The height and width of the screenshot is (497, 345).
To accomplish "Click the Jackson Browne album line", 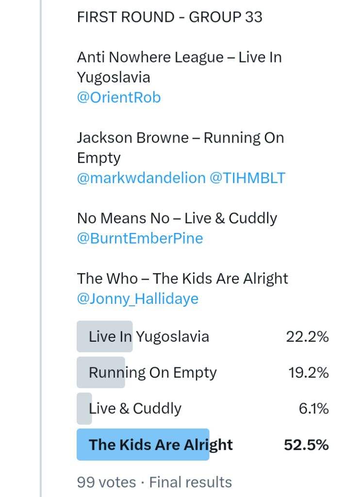I will (x=180, y=138).
